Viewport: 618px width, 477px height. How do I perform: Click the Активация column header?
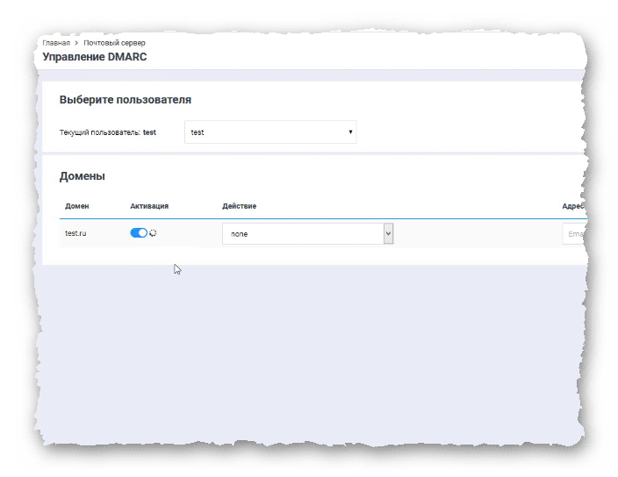click(149, 206)
